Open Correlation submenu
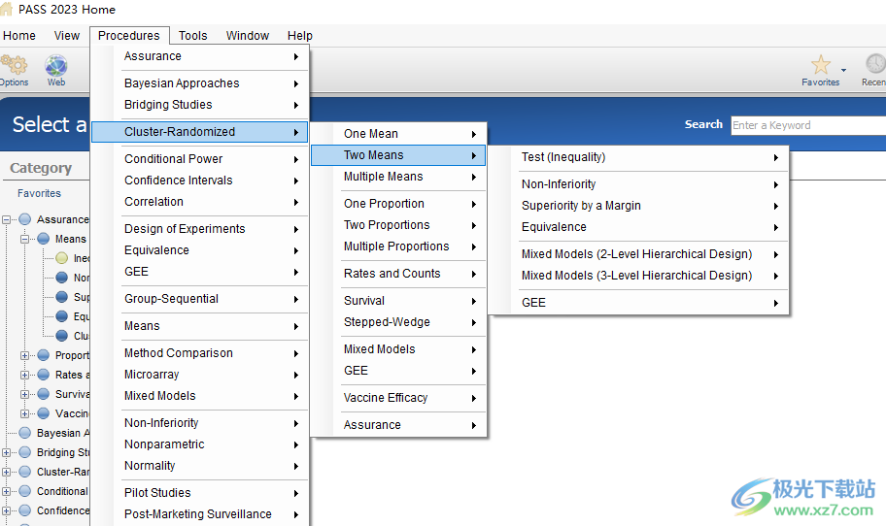The height and width of the screenshot is (526, 886). (x=199, y=202)
